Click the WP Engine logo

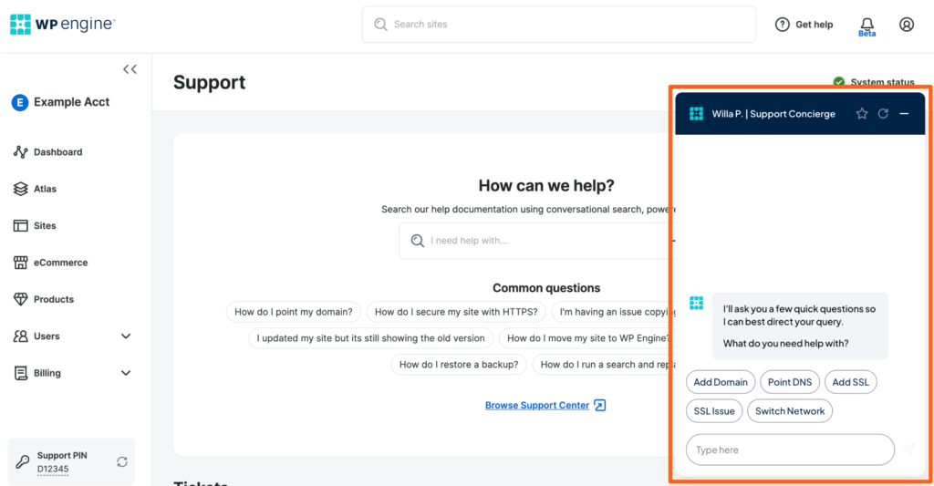(62, 25)
